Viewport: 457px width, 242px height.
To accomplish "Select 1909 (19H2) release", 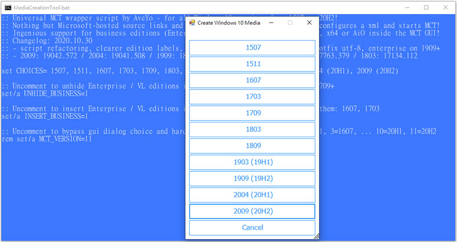I will [x=252, y=178].
